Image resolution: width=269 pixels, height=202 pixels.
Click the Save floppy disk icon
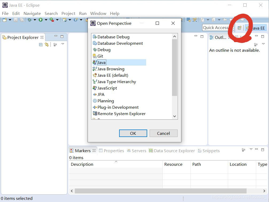pyautogui.click(x=15, y=20)
